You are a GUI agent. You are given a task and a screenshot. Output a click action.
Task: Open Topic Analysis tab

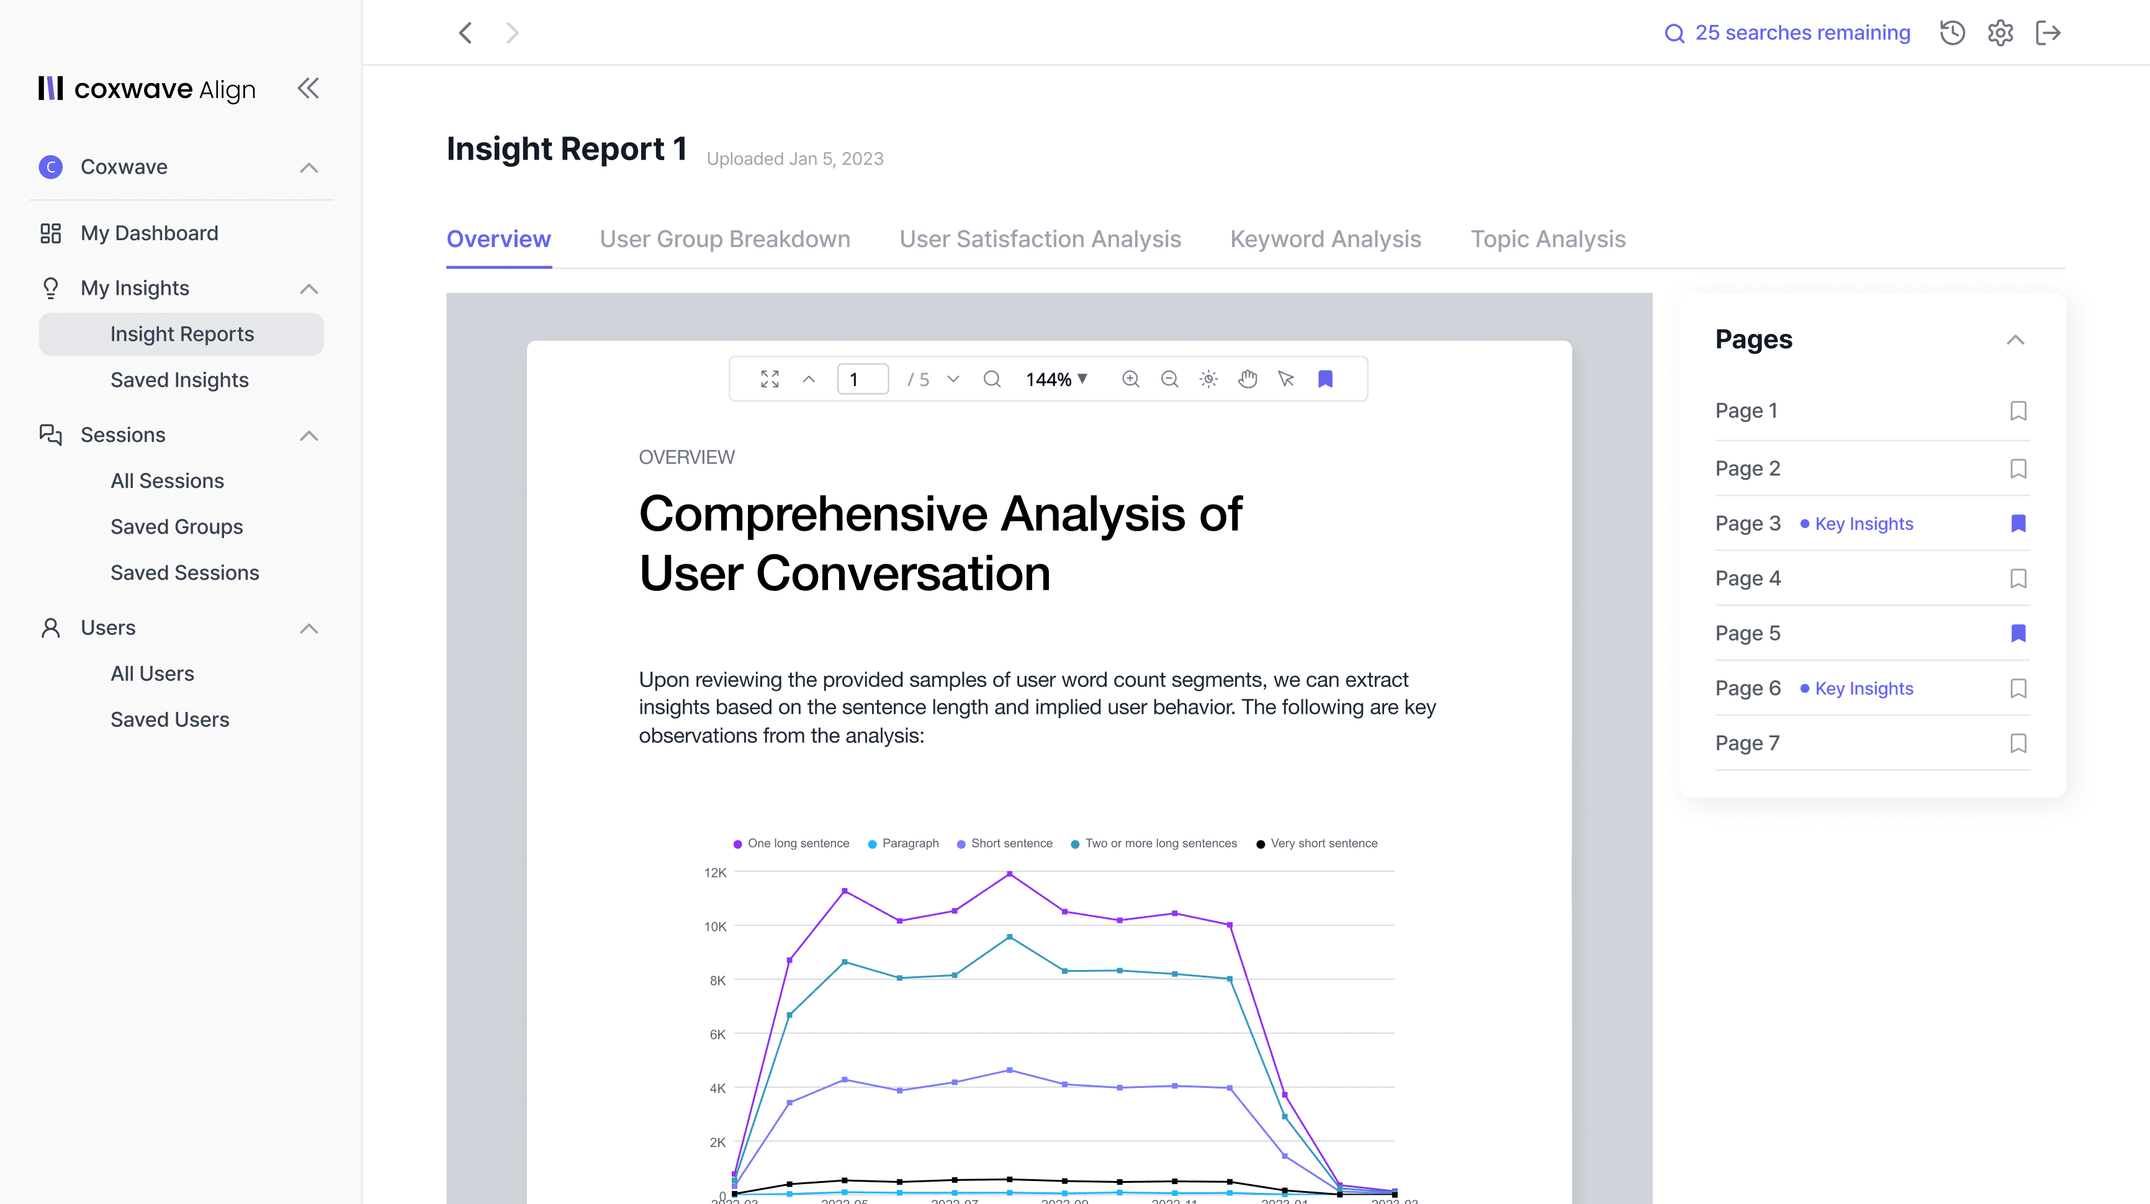click(1548, 239)
